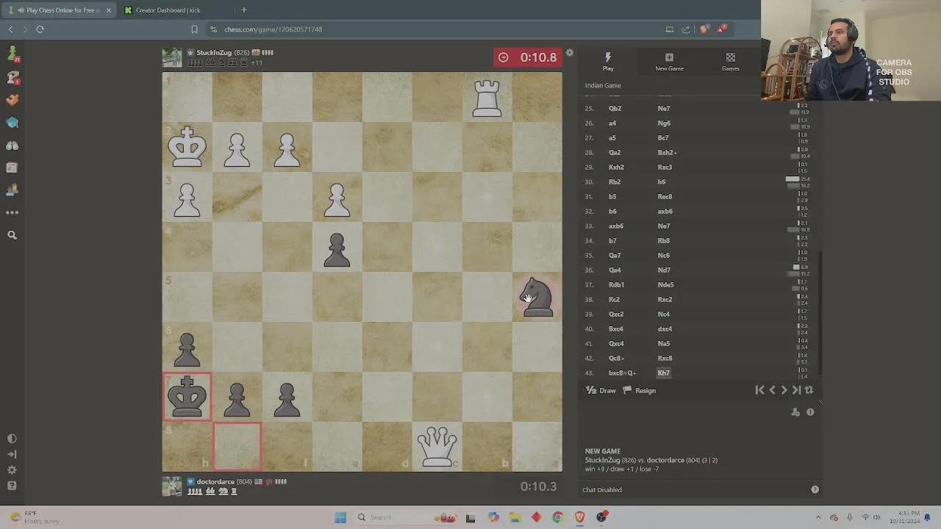
Task: Offer a draw with the Draw button
Action: pos(601,391)
